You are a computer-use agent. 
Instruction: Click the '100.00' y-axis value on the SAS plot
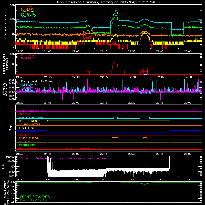[x=10, y=157]
